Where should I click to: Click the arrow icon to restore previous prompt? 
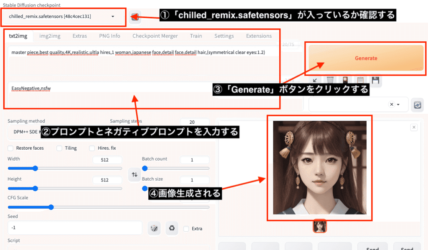(315, 80)
